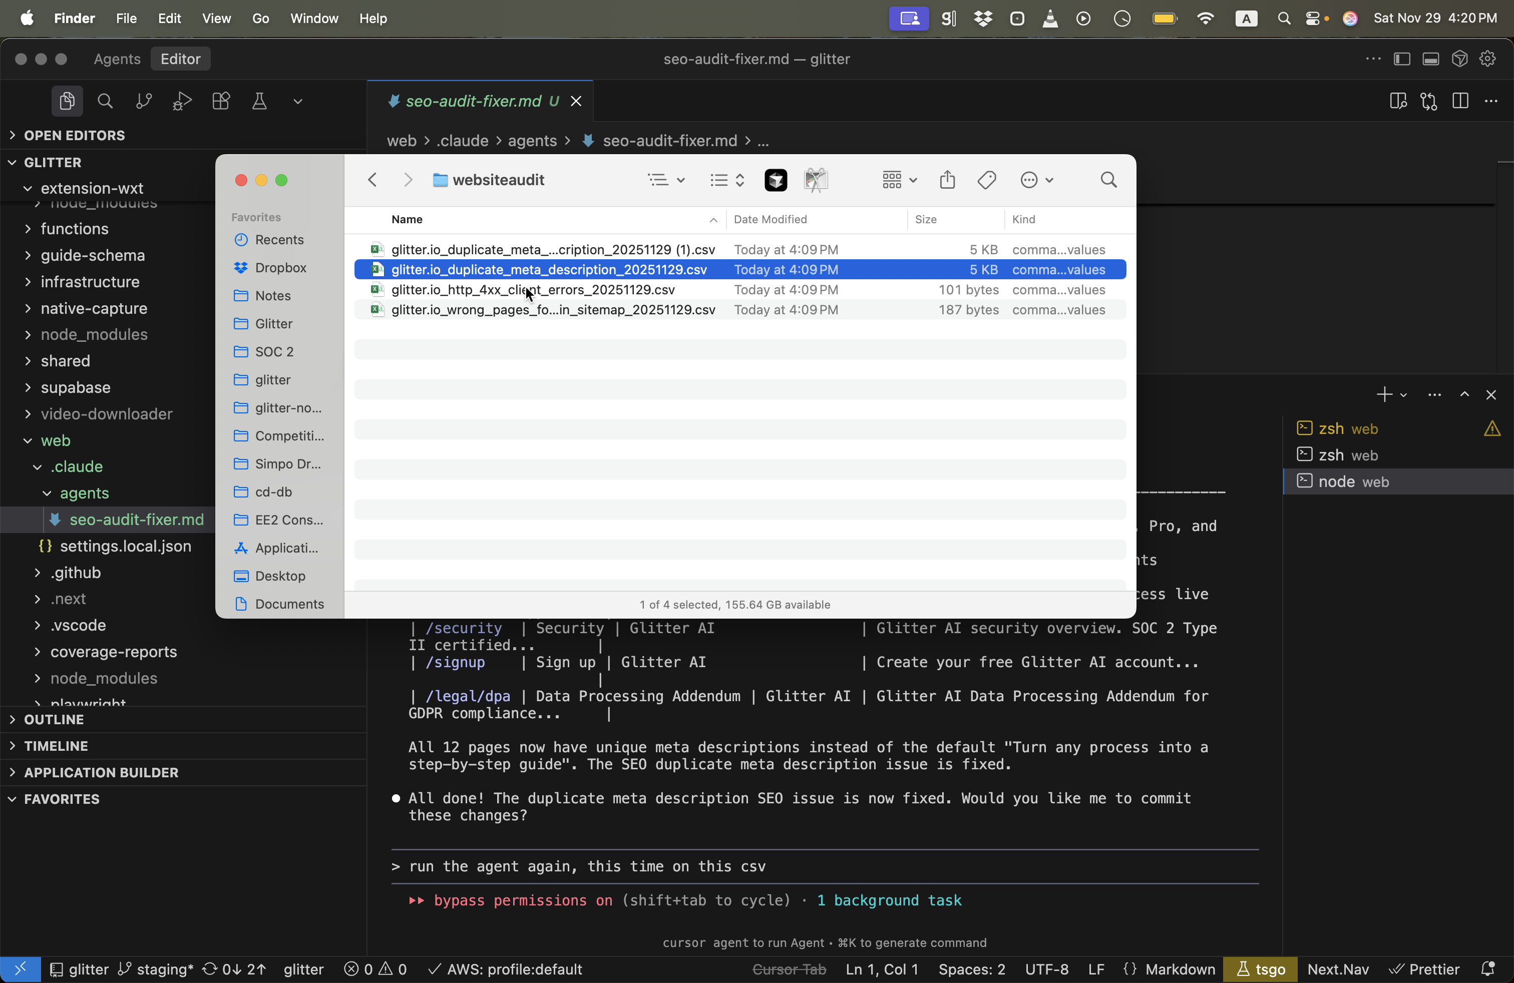This screenshot has width=1514, height=983.
Task: Toggle the bottom panel visibility
Action: pyautogui.click(x=1432, y=59)
